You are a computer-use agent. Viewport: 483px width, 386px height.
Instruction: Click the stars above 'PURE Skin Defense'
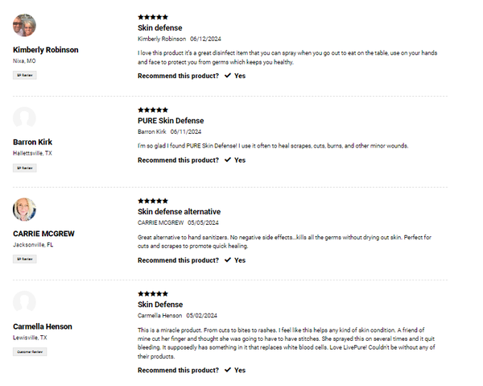coord(153,110)
